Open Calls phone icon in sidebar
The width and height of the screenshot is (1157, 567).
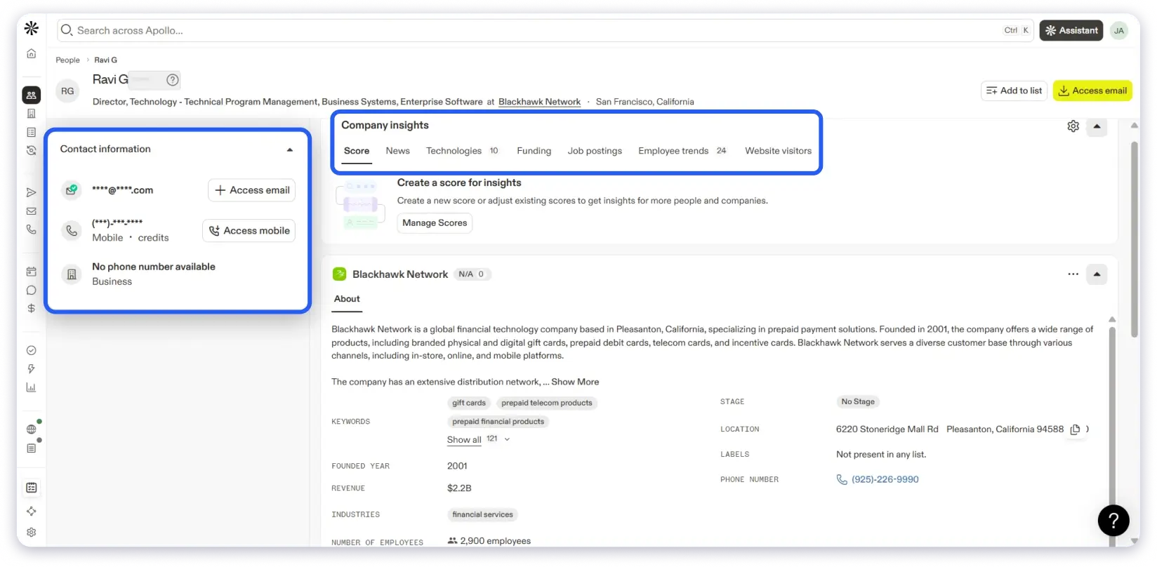click(31, 229)
